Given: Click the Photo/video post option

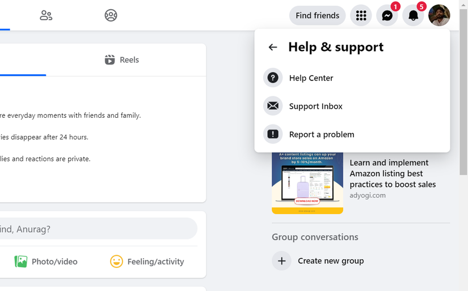Looking at the screenshot, I should 47,261.
